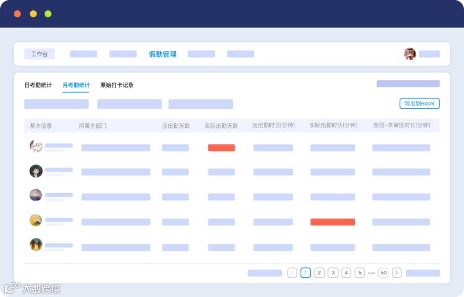Image resolution: width=464 pixels, height=297 pixels.
Task: Click the 导出到excel button
Action: click(x=419, y=103)
